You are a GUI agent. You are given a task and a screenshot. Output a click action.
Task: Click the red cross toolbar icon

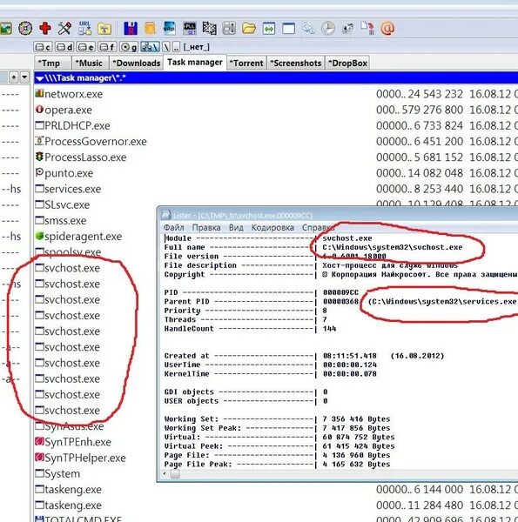point(45,29)
